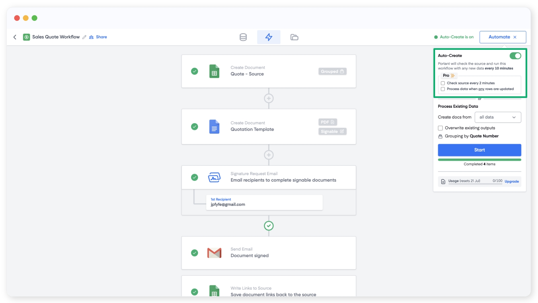Click the pencil icon to rename workflow
538x303 pixels.
coord(84,37)
